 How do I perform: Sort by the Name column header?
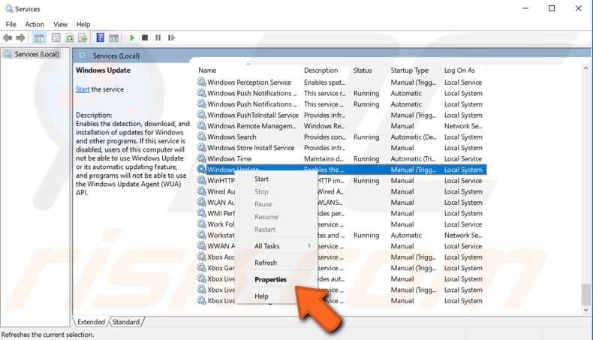tap(207, 71)
